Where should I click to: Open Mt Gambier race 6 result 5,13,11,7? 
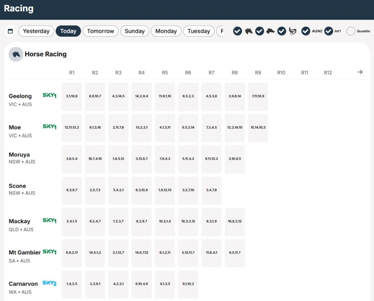coord(188,253)
